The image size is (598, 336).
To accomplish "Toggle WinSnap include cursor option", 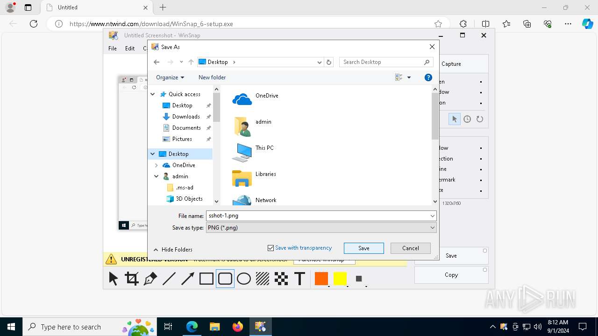I will [454, 119].
